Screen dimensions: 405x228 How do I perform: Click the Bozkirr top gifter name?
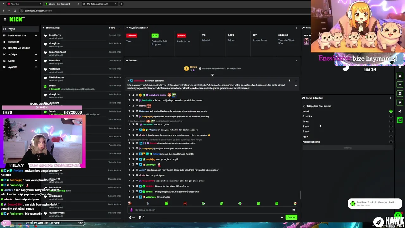coord(193,67)
